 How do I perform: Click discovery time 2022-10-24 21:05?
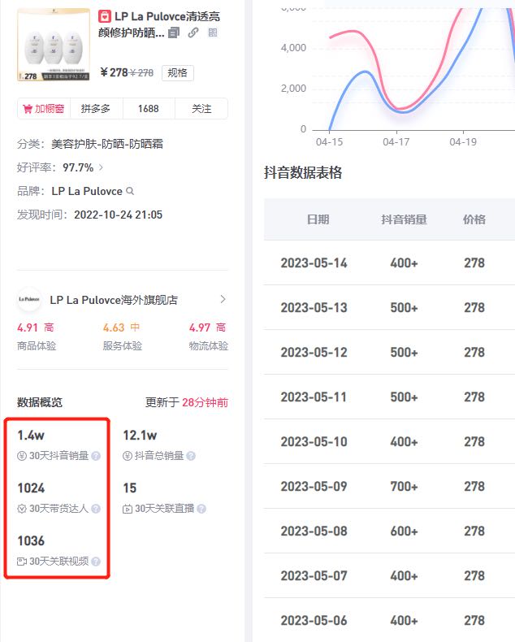point(119,215)
